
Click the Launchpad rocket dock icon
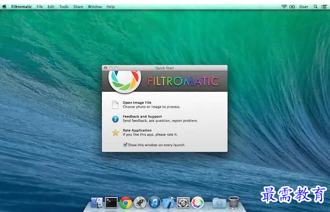tap(140, 203)
